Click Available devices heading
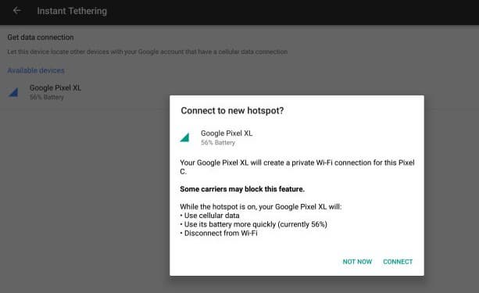Image resolution: width=479 pixels, height=293 pixels. click(36, 70)
